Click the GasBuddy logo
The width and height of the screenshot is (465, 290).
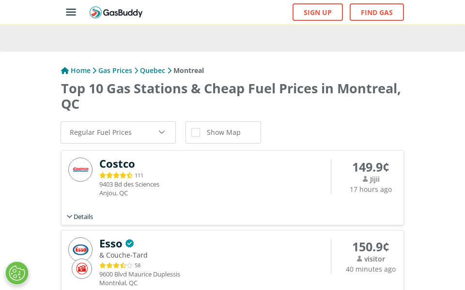point(116,13)
